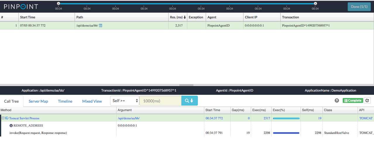374x161 pixels.
Task: Click the Exec(%) column header
Action: 286,110
